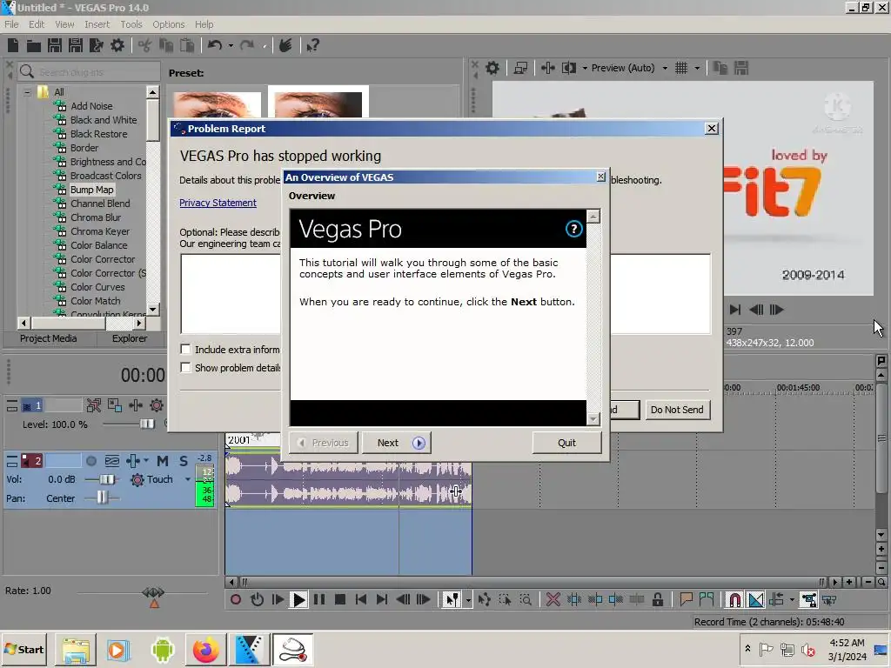Click the Lock event padlock icon

pyautogui.click(x=658, y=599)
